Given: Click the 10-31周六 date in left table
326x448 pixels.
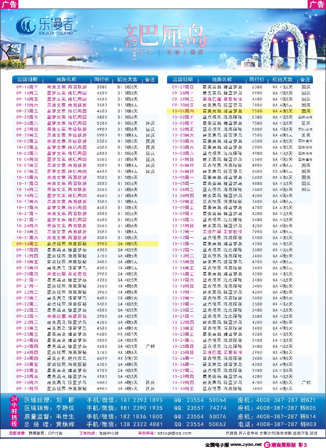Looking at the screenshot, I should coord(27,238).
